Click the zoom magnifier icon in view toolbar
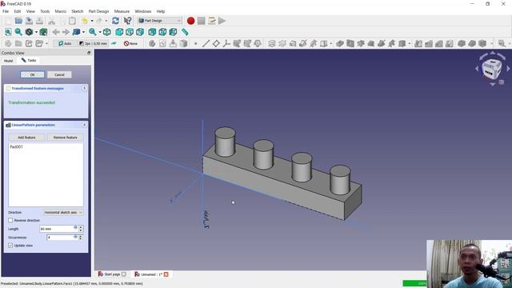Viewport: 512px width, 288px height. [93, 32]
